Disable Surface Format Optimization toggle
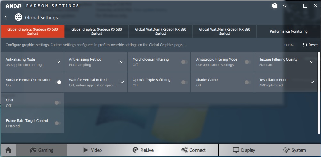321x157 pixels. click(58, 82)
